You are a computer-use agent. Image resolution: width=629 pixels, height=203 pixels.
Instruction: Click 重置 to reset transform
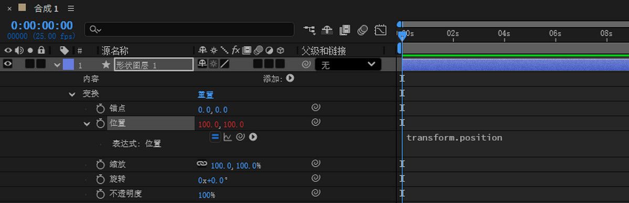206,95
